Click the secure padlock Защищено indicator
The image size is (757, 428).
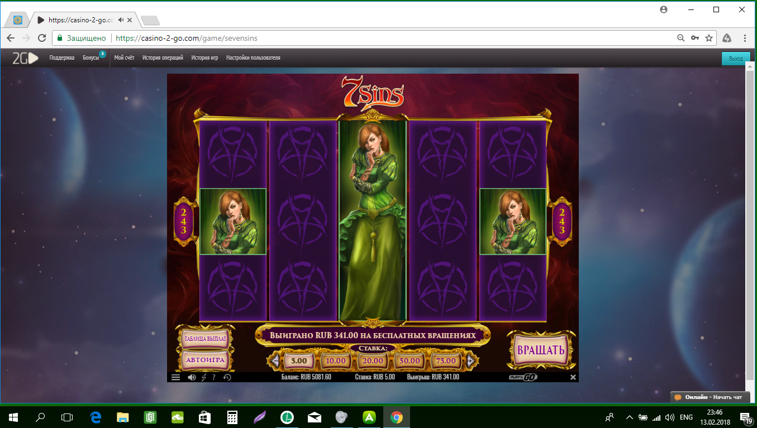(x=81, y=38)
